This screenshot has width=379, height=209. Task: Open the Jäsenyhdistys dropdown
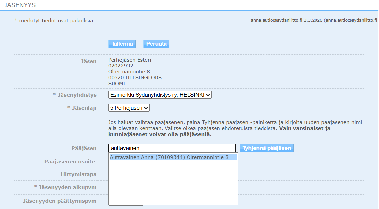[160, 95]
